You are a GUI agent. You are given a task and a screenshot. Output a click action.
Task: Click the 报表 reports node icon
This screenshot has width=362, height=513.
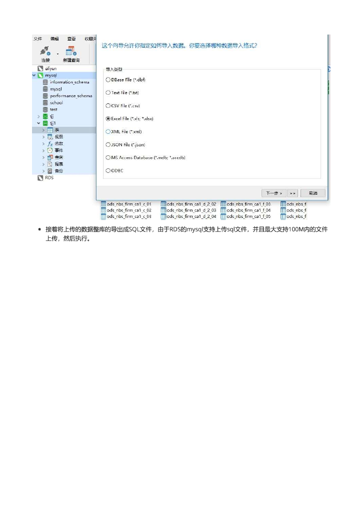[x=50, y=164]
